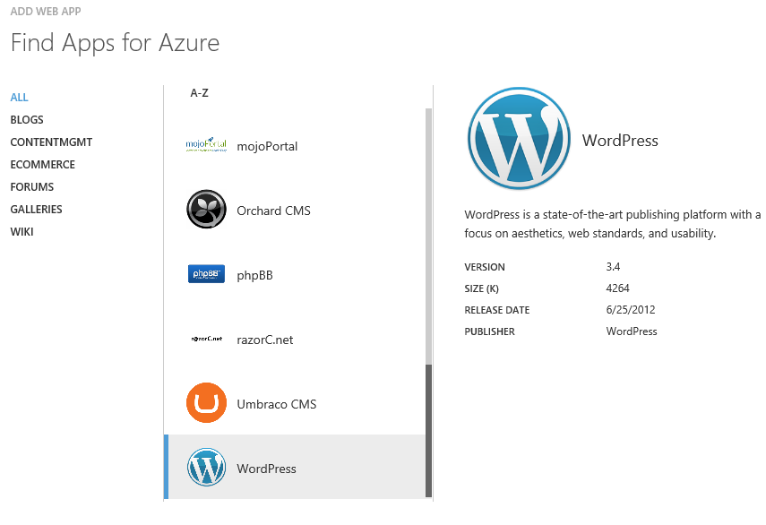766x525 pixels.
Task: Select the mojoPortal app name
Action: point(267,147)
